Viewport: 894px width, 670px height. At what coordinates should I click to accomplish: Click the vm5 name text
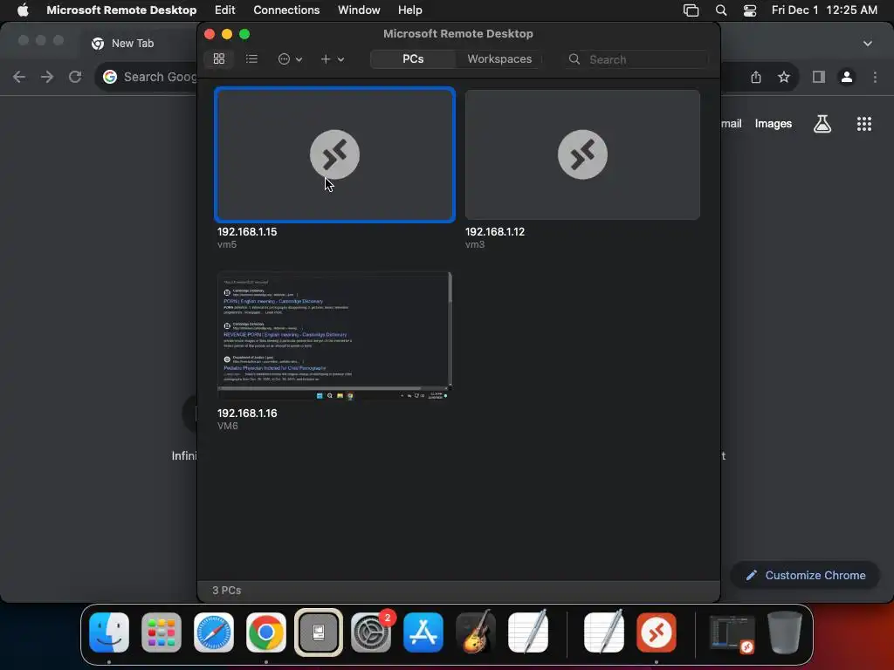227,244
